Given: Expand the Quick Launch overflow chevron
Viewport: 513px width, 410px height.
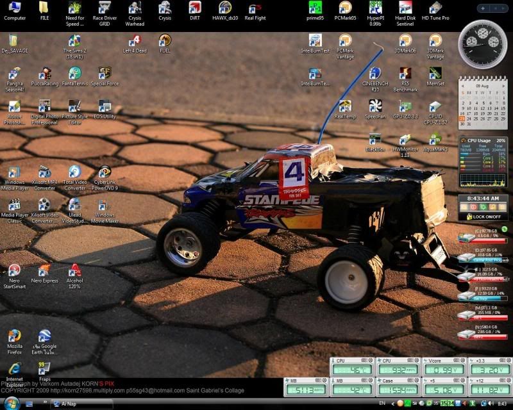Looking at the screenshot, I should pos(46,404).
